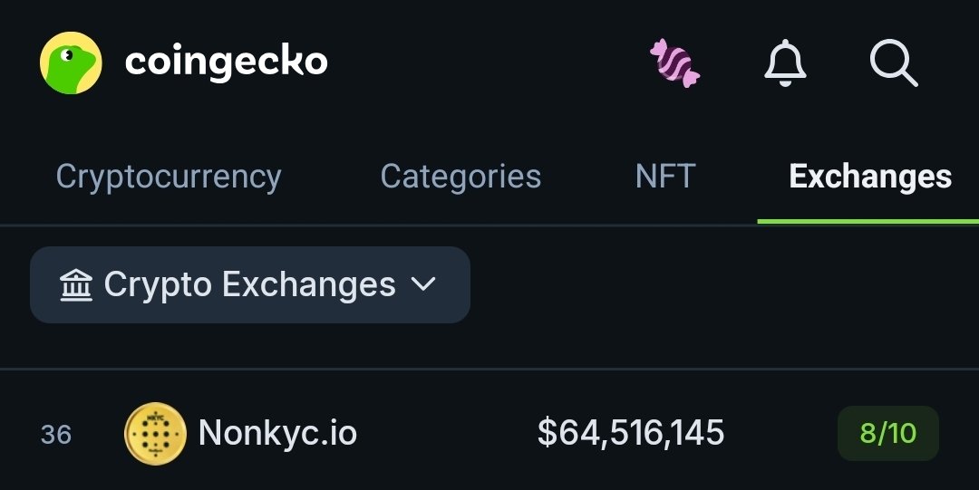Click the $64,516,145 trading volume value
The height and width of the screenshot is (490, 979).
pos(631,433)
